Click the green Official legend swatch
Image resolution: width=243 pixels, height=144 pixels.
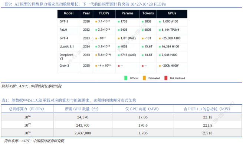pos(126,78)
